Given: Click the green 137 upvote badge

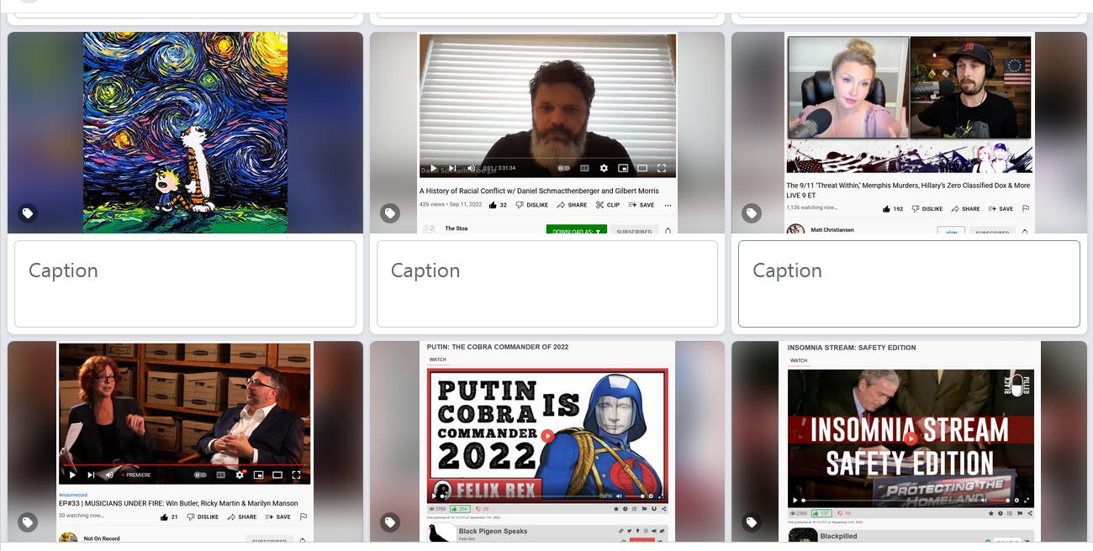Looking at the screenshot, I should point(821,513).
